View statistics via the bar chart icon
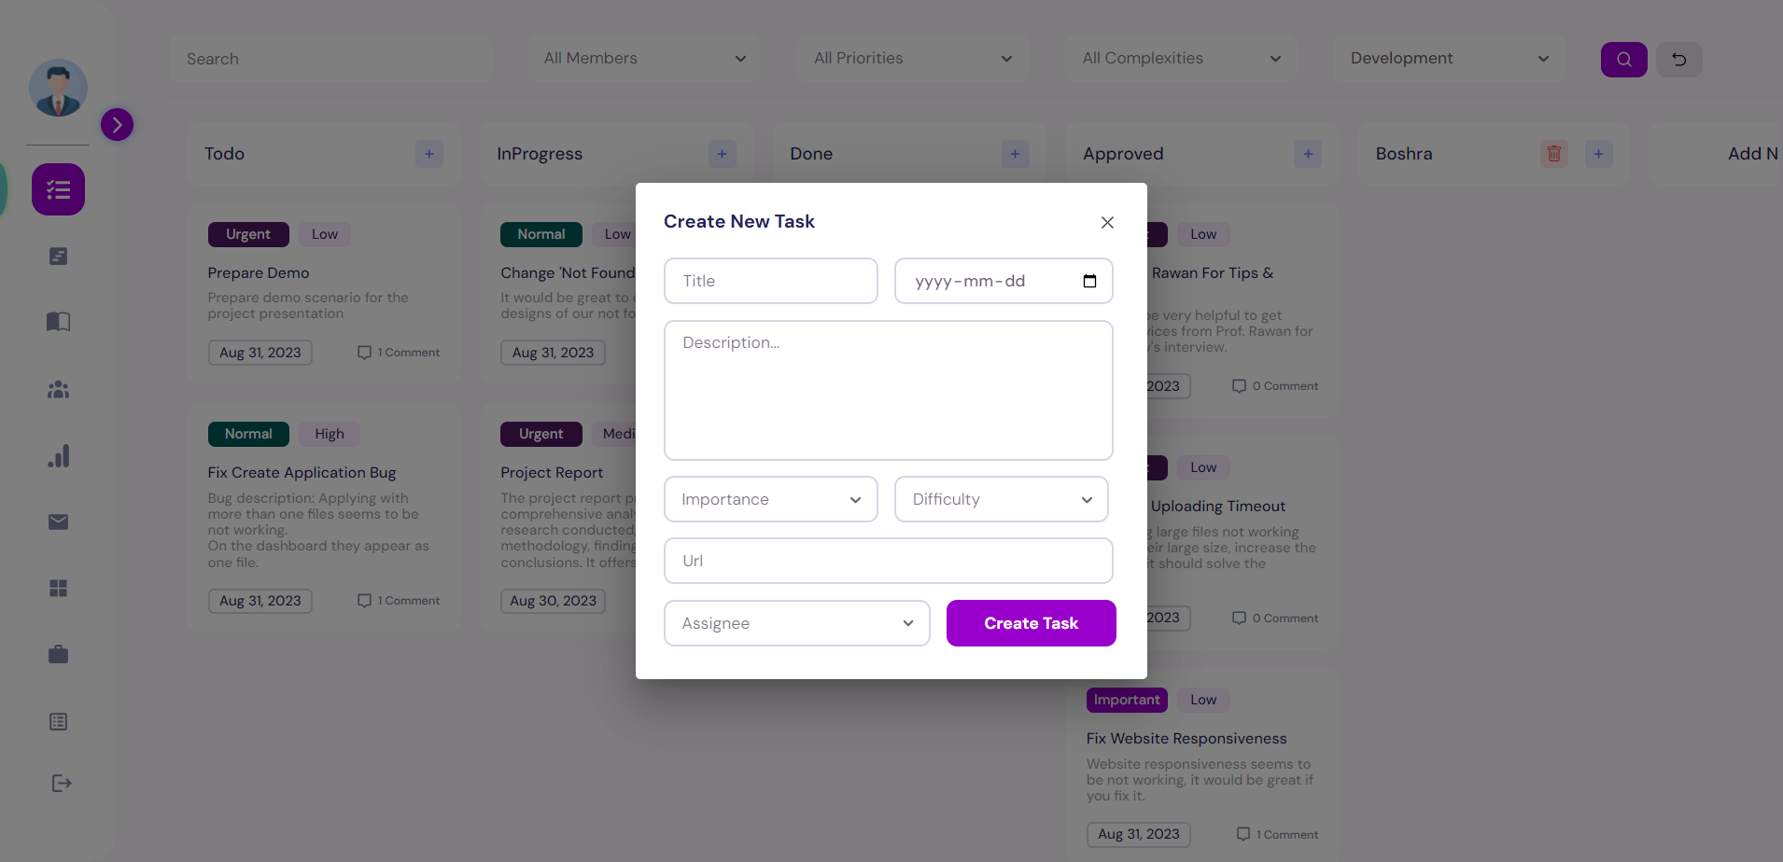Screen dimensions: 1783x862 [58, 455]
